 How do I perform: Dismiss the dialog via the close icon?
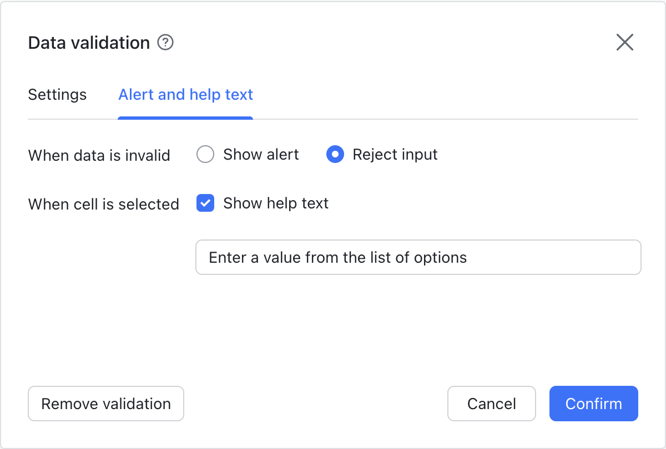click(x=624, y=42)
